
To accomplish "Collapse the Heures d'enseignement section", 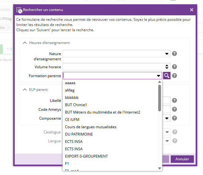I will (25, 43).
